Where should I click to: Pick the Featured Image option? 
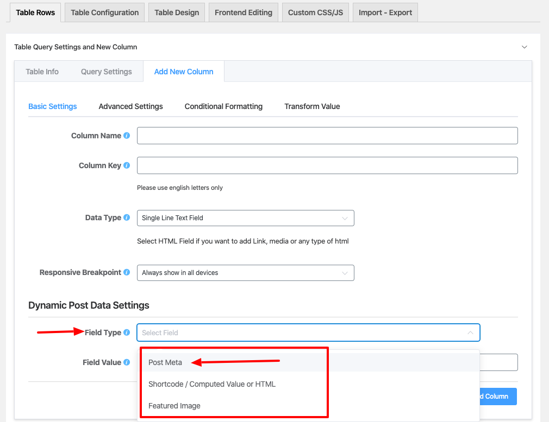pyautogui.click(x=174, y=406)
